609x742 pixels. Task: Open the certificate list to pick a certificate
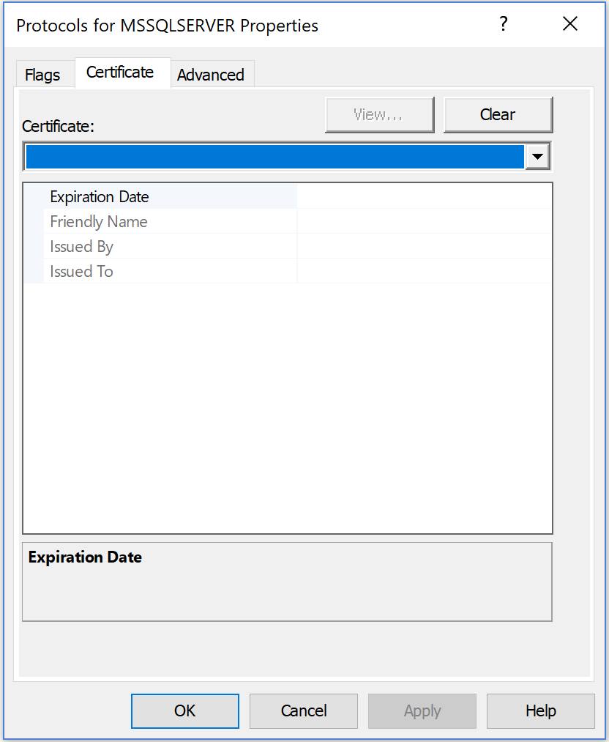pyautogui.click(x=538, y=156)
